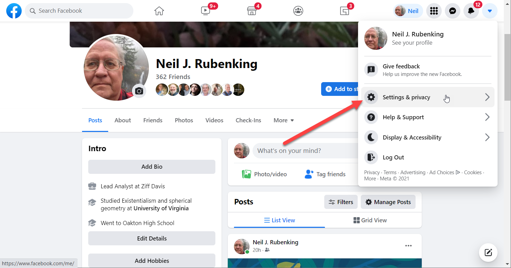Click camera icon to update profile picture

coord(139,91)
